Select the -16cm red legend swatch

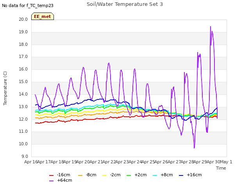pos(51,175)
